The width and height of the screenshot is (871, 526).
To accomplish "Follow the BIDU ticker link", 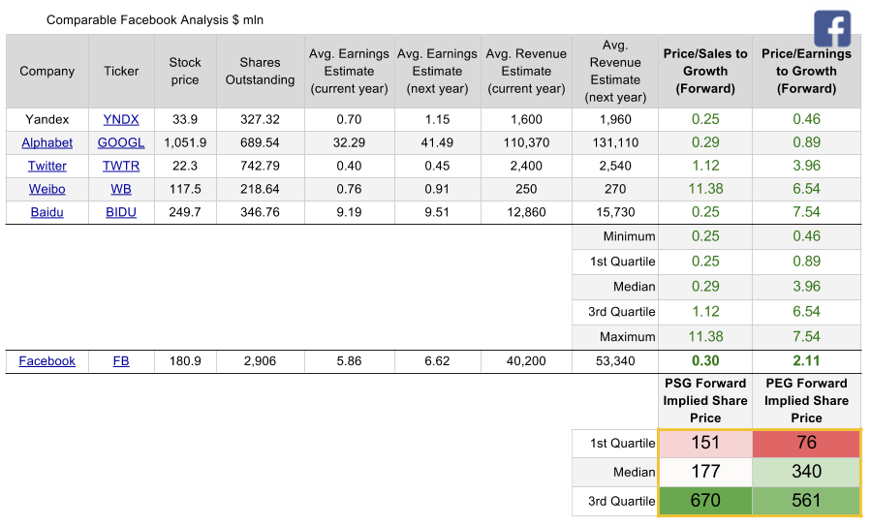I will tap(121, 212).
